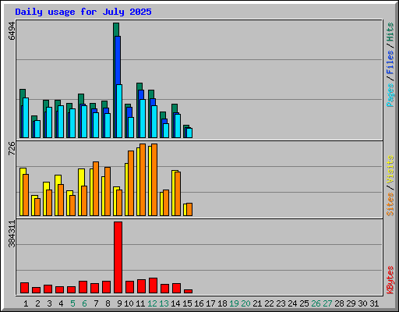
Task: Click the orange Sites bar for day 11
Action: pyautogui.click(x=143, y=179)
